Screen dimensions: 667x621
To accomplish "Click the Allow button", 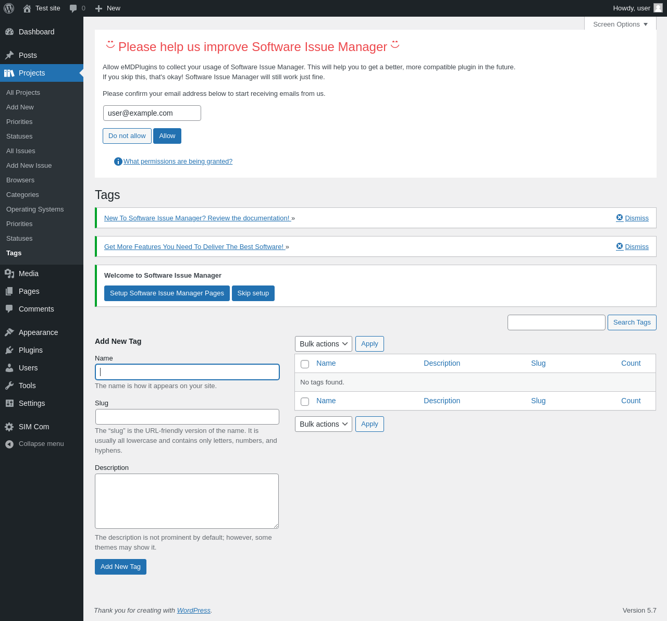I will coord(167,136).
